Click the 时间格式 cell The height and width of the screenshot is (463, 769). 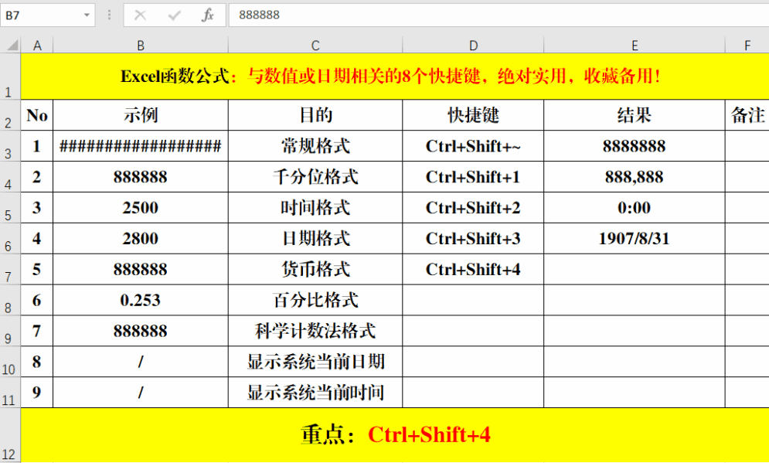[x=315, y=208]
